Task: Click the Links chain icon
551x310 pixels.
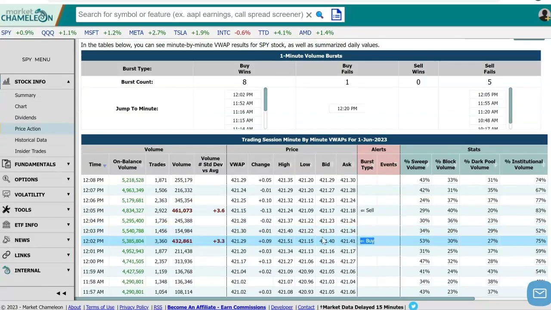Action: click(x=6, y=255)
